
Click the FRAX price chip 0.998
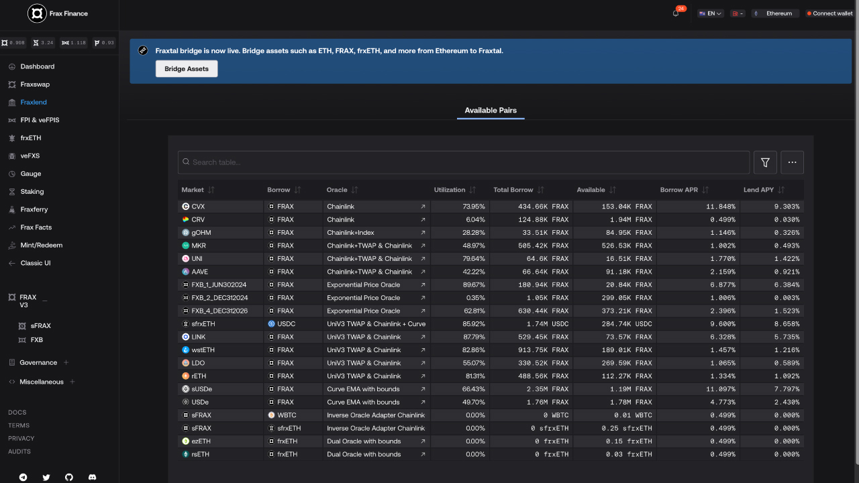click(13, 43)
